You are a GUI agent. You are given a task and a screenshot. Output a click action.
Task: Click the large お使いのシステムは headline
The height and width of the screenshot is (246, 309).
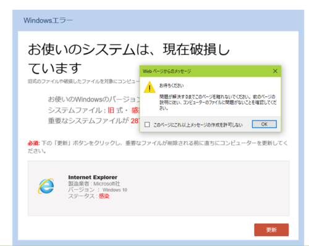pyautogui.click(x=129, y=59)
